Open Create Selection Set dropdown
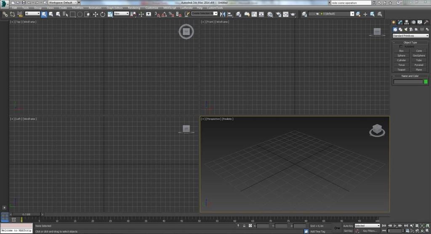This screenshot has width=431, height=234. coord(204,13)
